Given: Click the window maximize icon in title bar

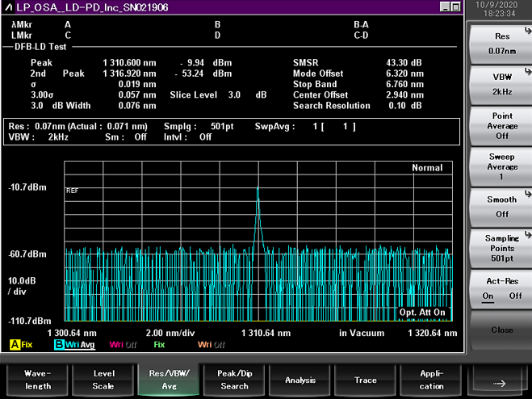Looking at the screenshot, I should [455, 6].
